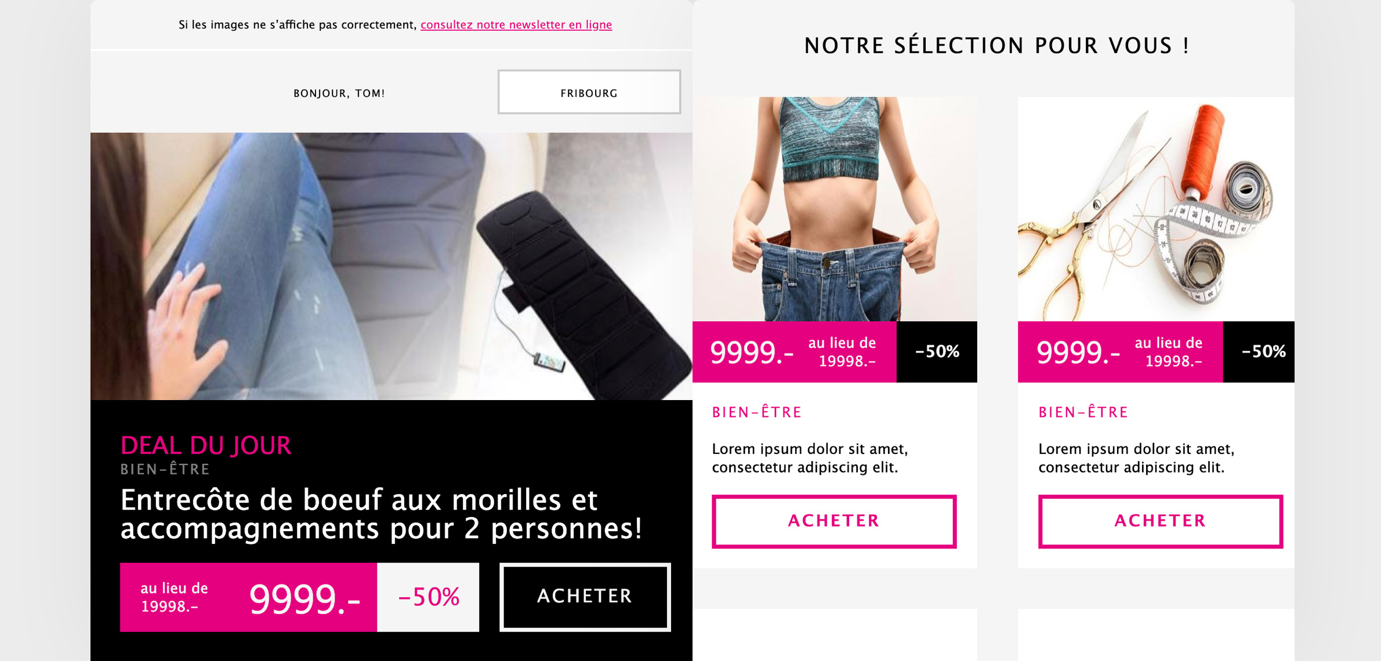The width and height of the screenshot is (1381, 661).
Task: Click the pink 9999.- deal price box
Action: click(248, 597)
